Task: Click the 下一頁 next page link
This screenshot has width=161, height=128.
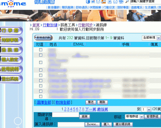Action: tap(91, 109)
